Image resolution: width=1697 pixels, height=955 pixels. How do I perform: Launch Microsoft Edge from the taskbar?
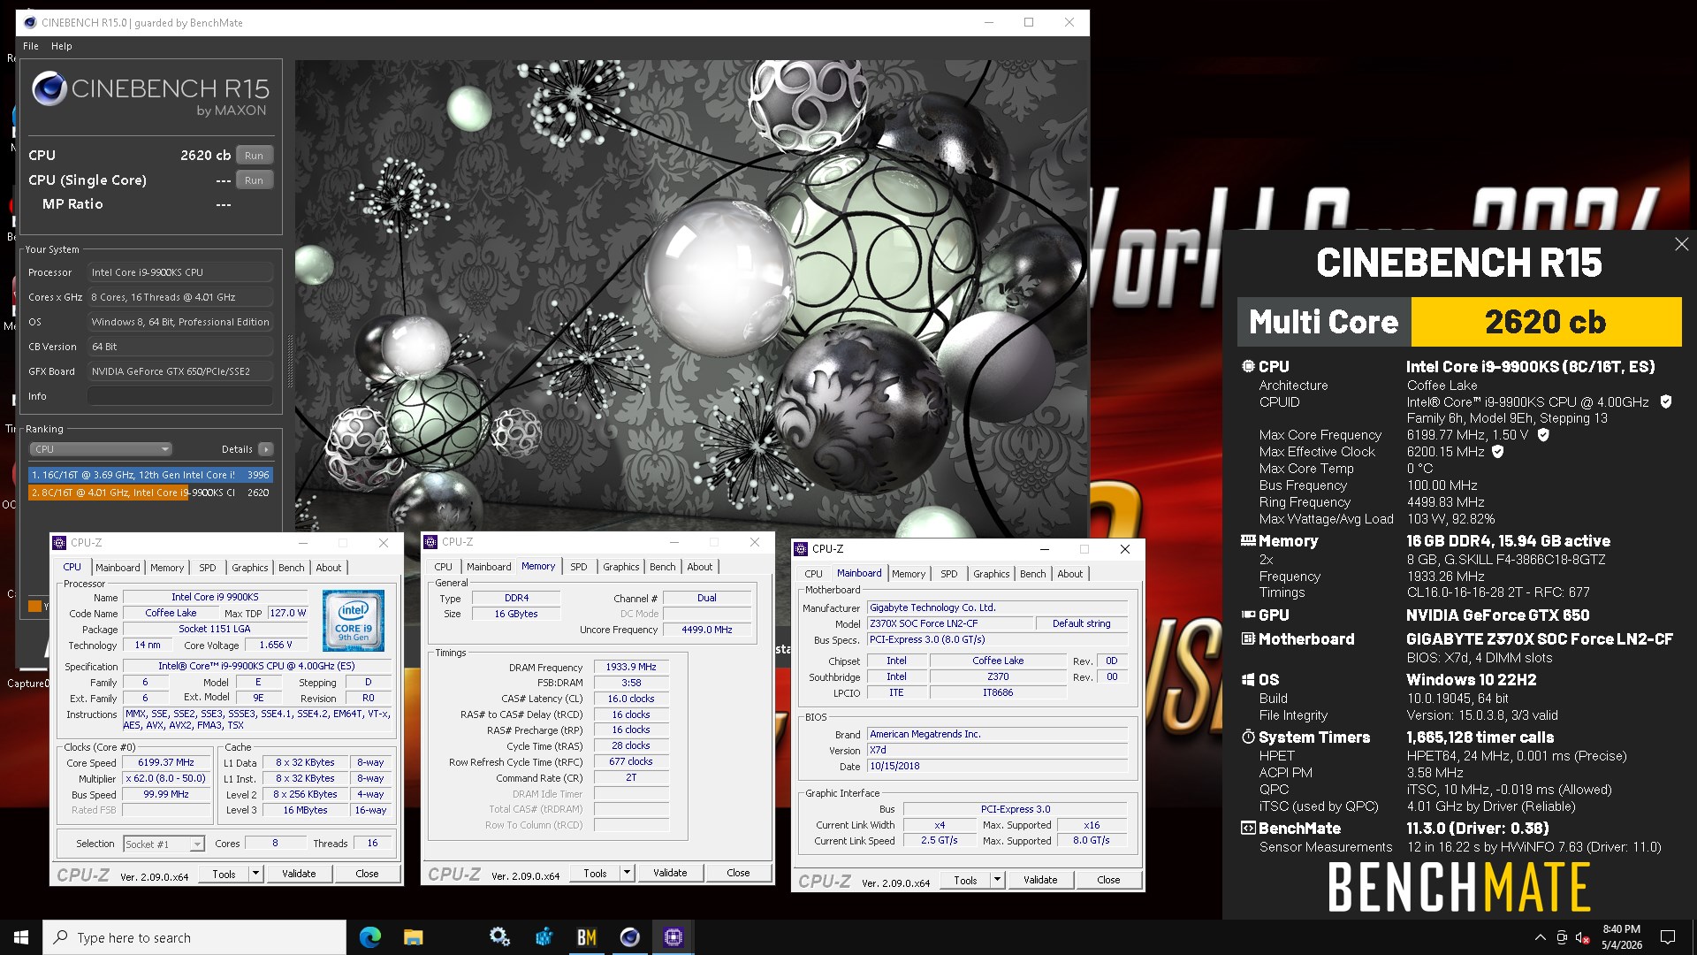[370, 937]
